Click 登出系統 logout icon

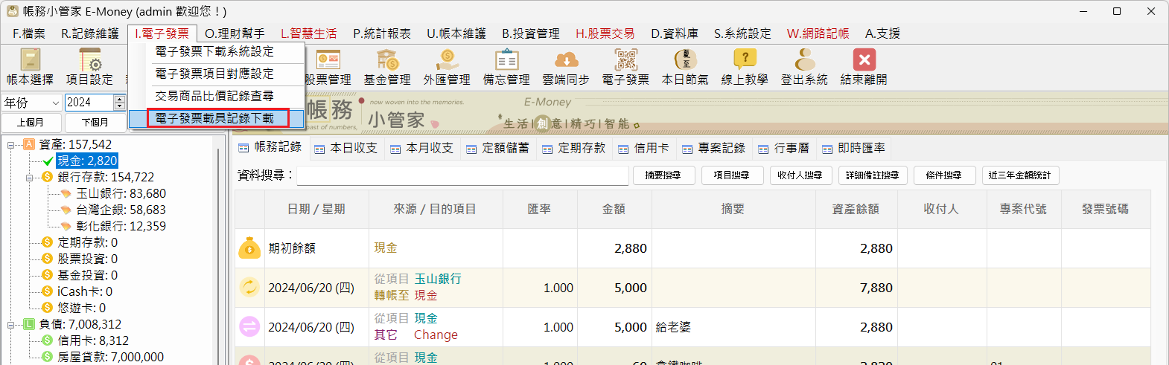804,66
